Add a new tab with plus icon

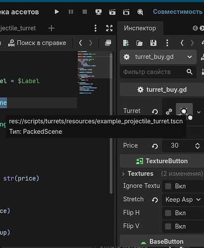[52, 28]
